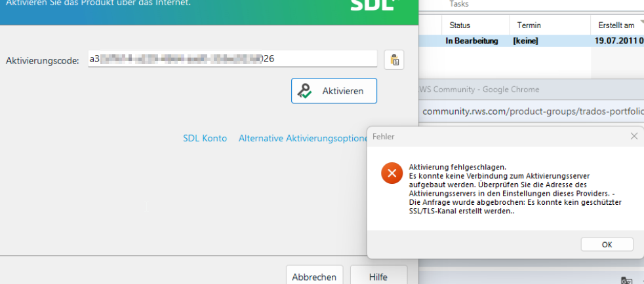Click the paste activation code clipboard icon

[x=394, y=60]
